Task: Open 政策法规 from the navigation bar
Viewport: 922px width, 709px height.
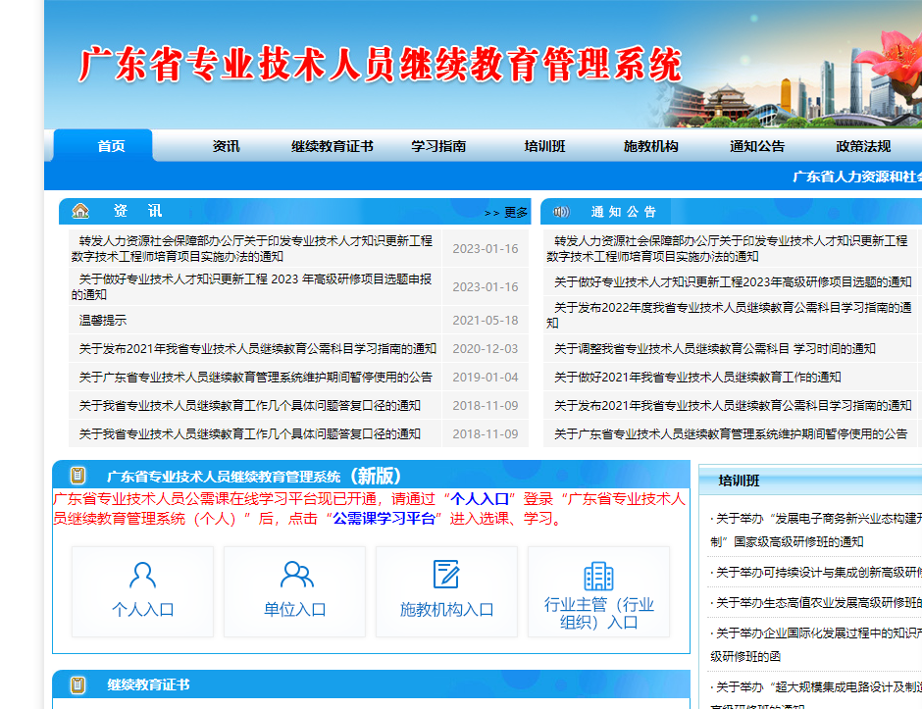Action: click(x=863, y=146)
